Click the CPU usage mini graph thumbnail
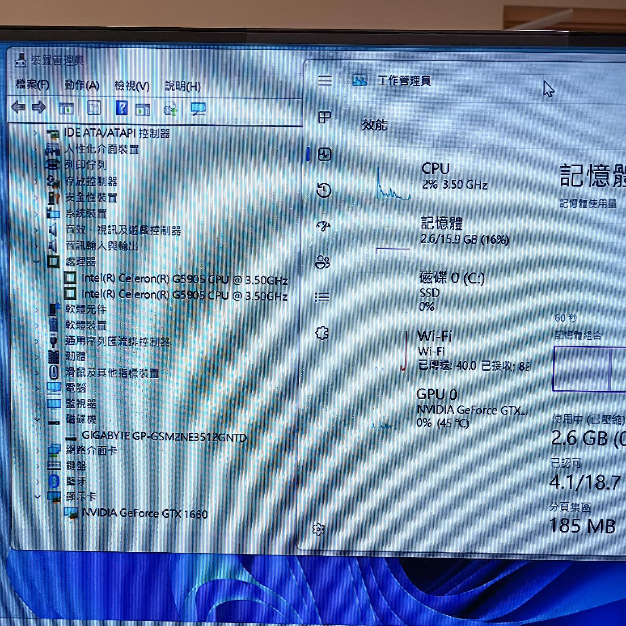Image resolution: width=626 pixels, height=626 pixels. (393, 182)
